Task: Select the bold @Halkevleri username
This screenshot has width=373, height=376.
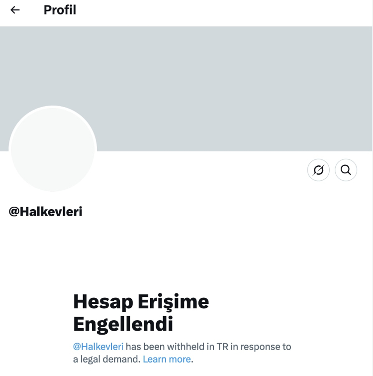Action: (45, 212)
